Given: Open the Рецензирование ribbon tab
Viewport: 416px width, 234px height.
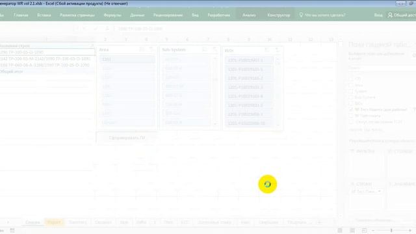Looking at the screenshot, I should pos(168,15).
